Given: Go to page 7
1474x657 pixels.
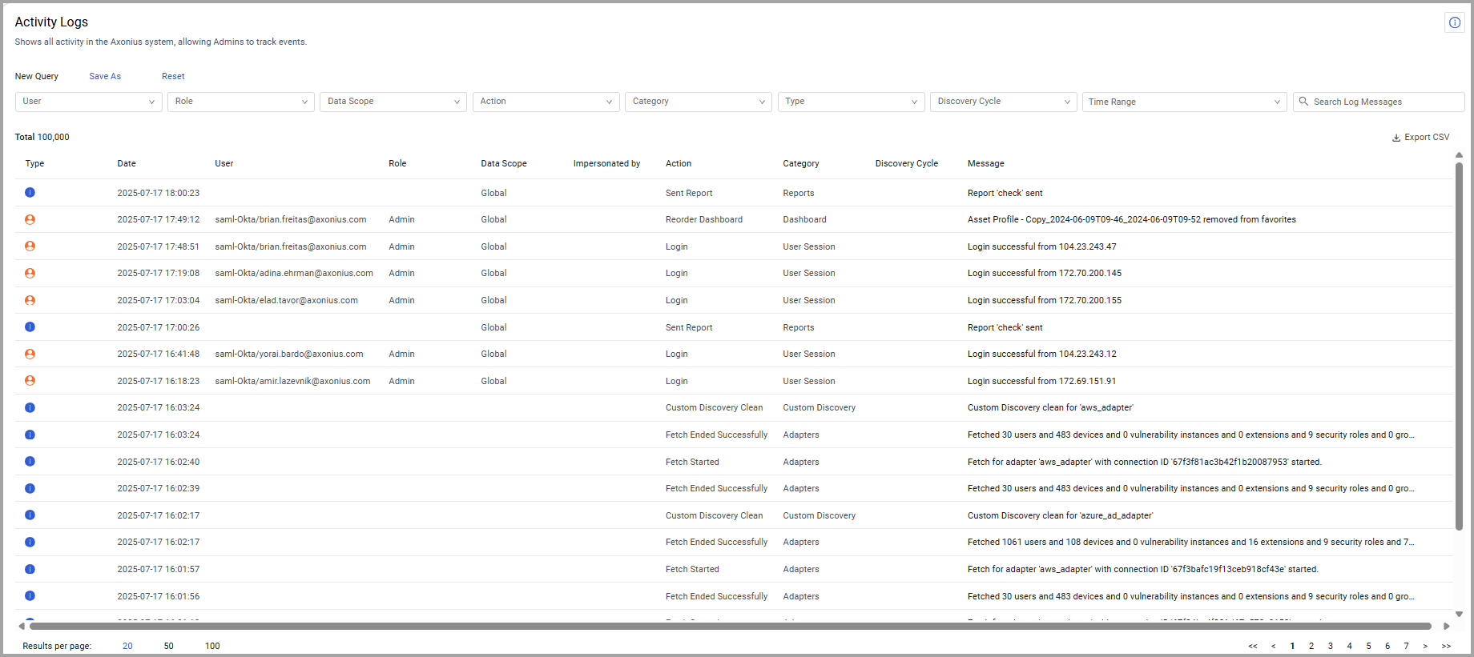Looking at the screenshot, I should point(1406,646).
